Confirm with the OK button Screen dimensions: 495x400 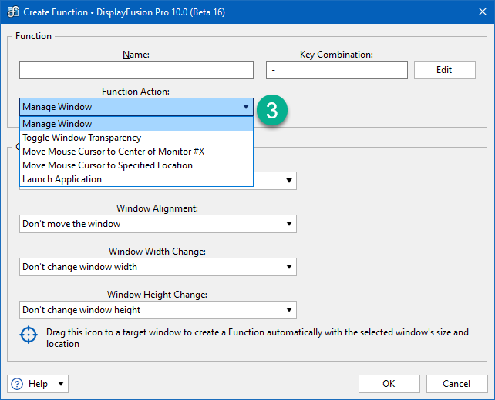(389, 384)
